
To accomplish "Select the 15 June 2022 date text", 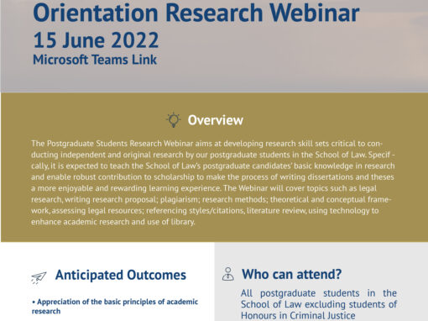I will coord(96,40).
